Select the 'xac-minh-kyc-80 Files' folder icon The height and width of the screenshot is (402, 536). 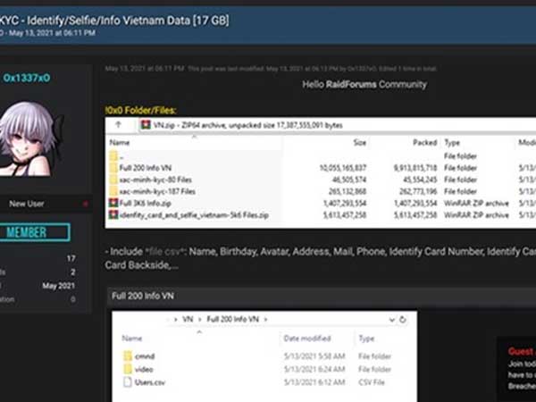point(113,180)
